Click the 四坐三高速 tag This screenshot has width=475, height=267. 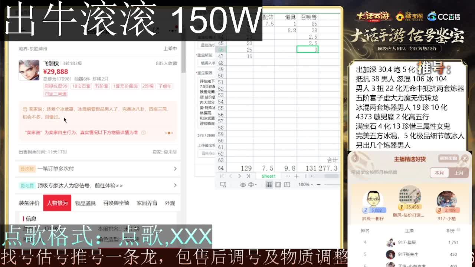[x=56, y=94]
